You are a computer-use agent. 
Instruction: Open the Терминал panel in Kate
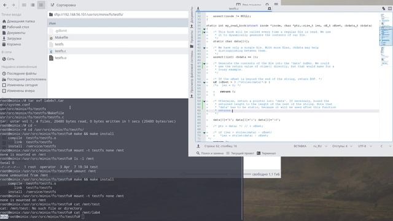[x=266, y=153]
